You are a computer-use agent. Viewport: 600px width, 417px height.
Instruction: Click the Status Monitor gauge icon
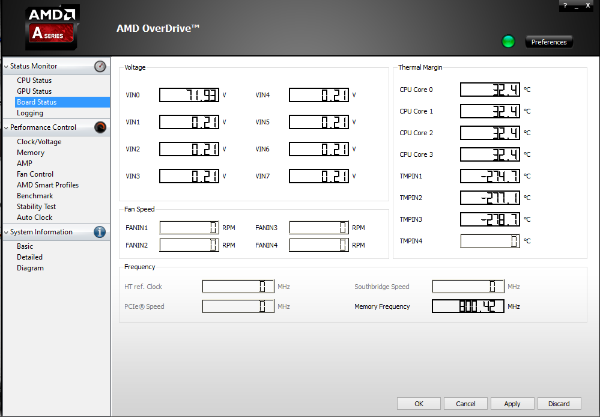(100, 66)
